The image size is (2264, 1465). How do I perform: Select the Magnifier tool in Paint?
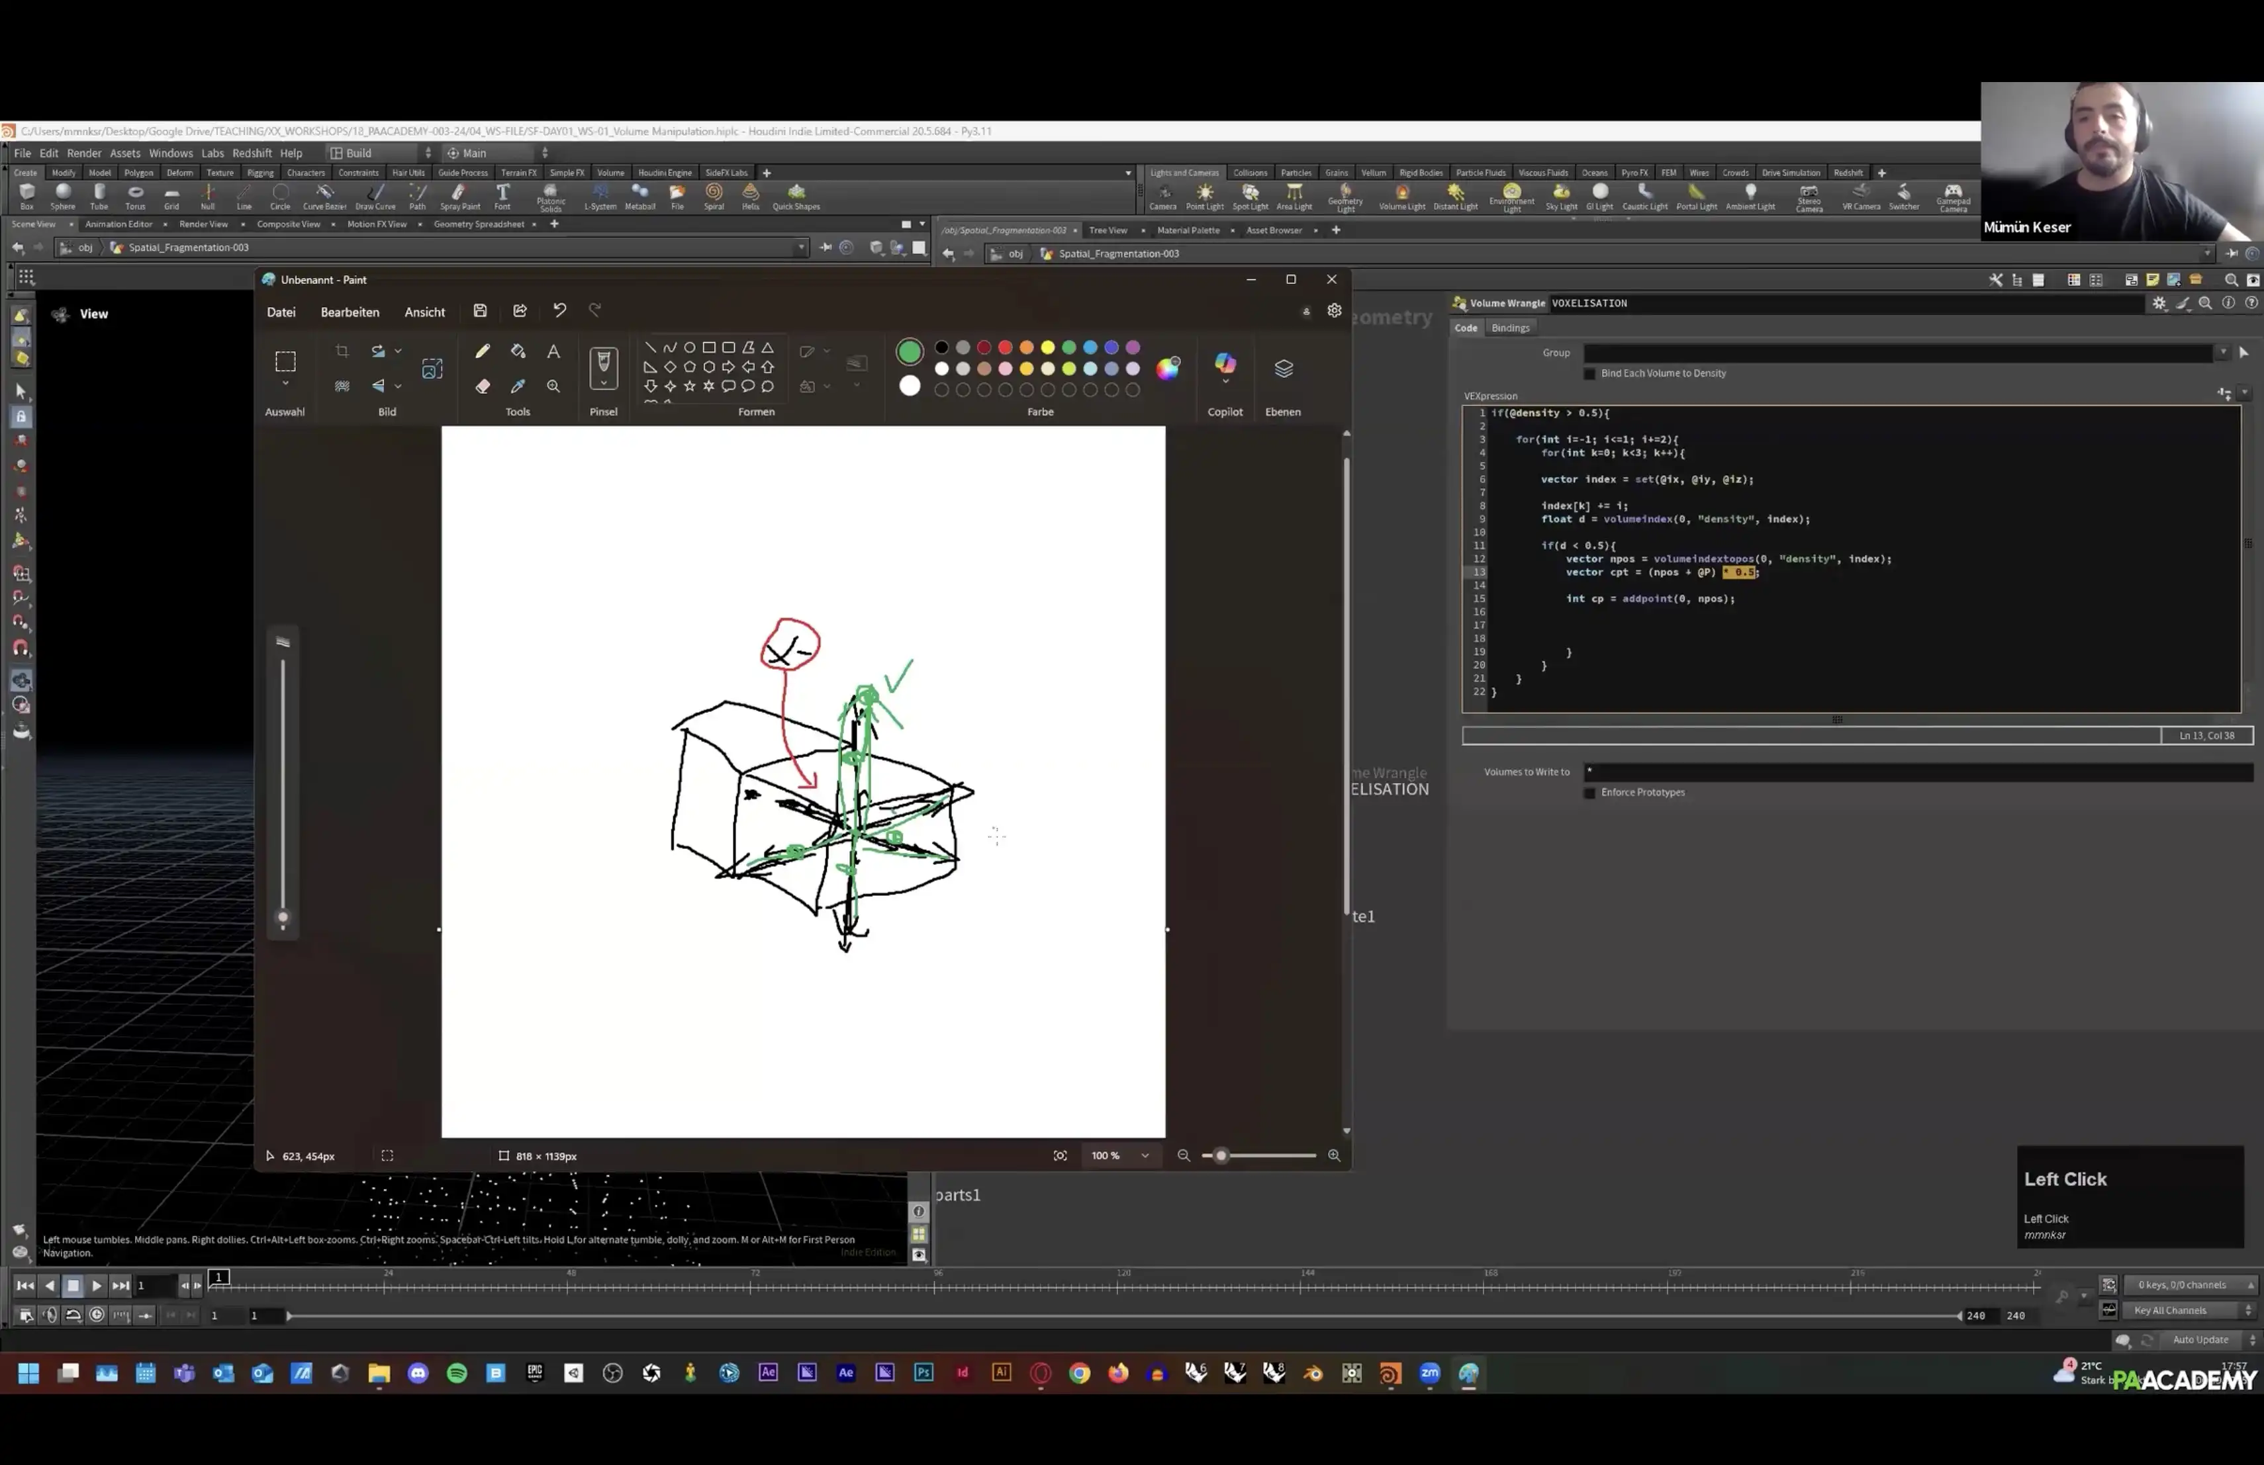coord(553,386)
